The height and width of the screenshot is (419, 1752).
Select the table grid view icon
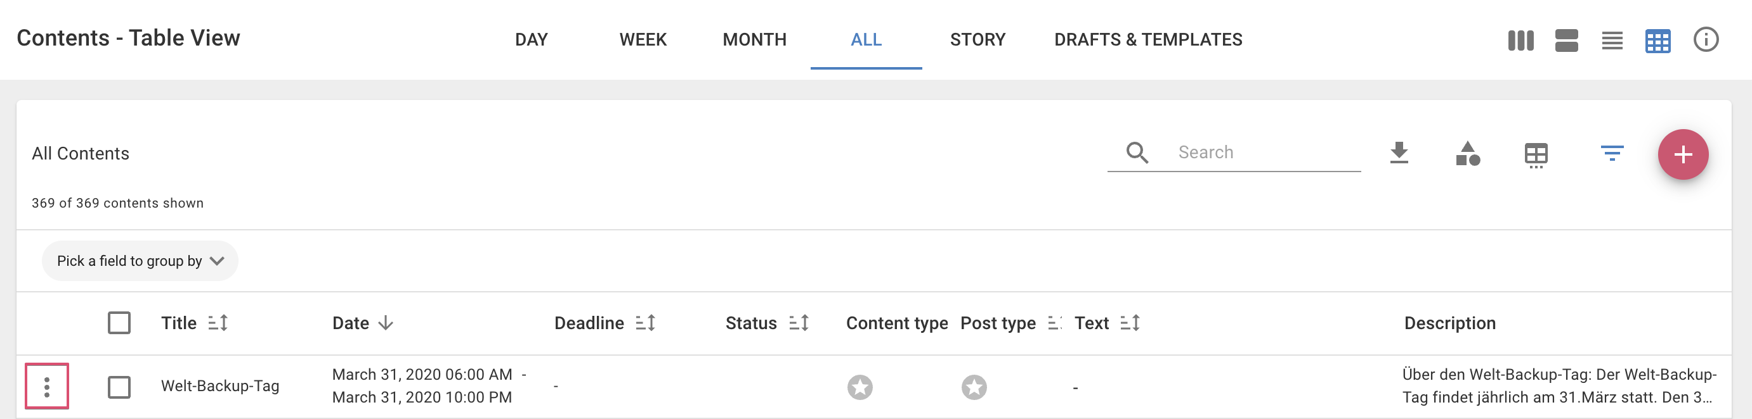(1657, 41)
